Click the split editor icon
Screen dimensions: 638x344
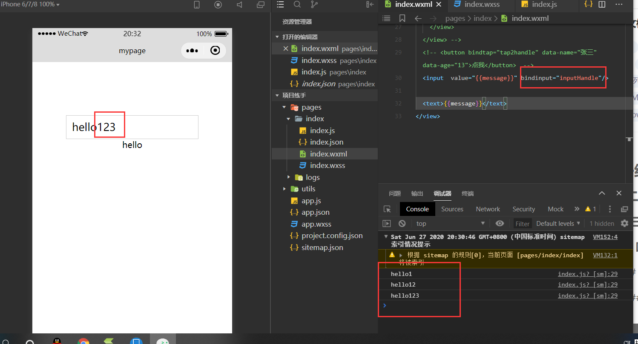click(x=602, y=5)
